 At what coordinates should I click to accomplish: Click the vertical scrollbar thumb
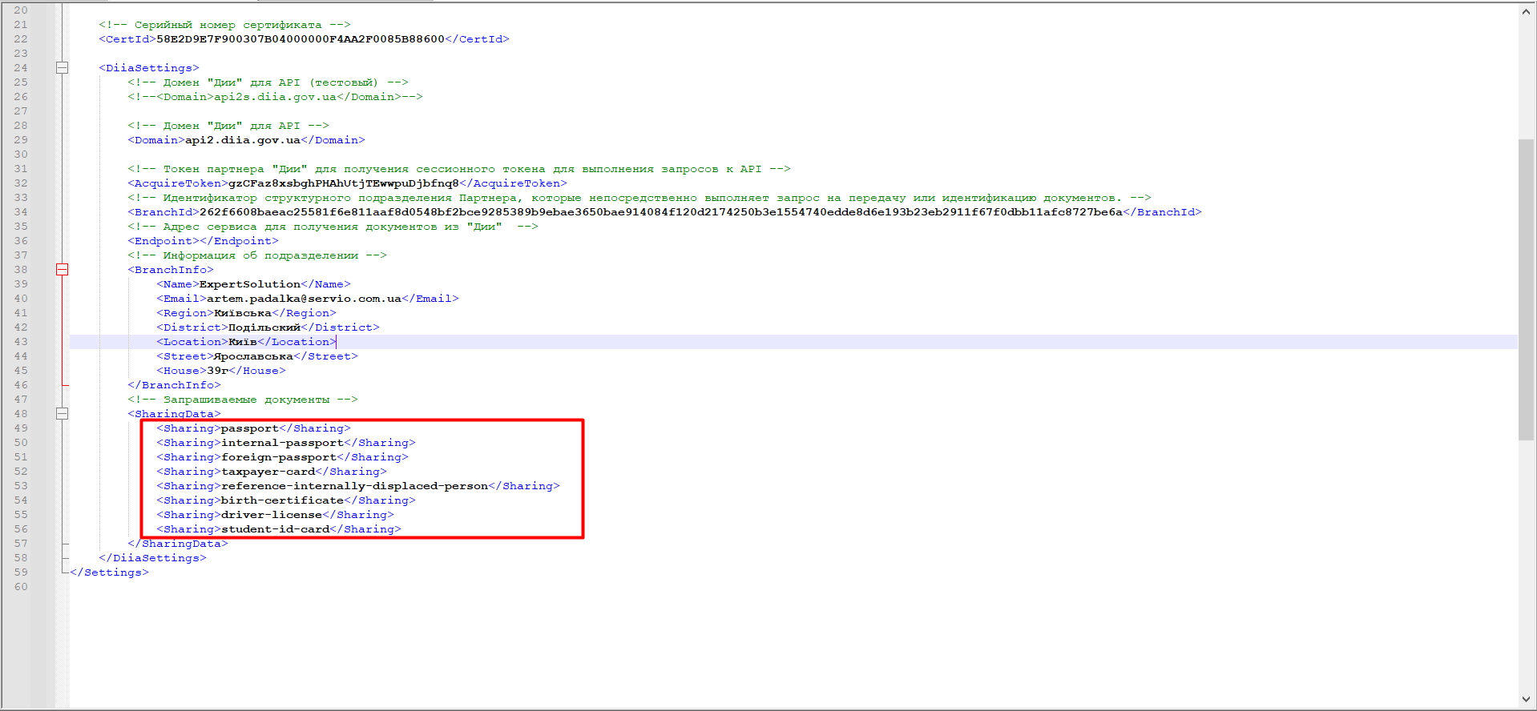[1526, 288]
